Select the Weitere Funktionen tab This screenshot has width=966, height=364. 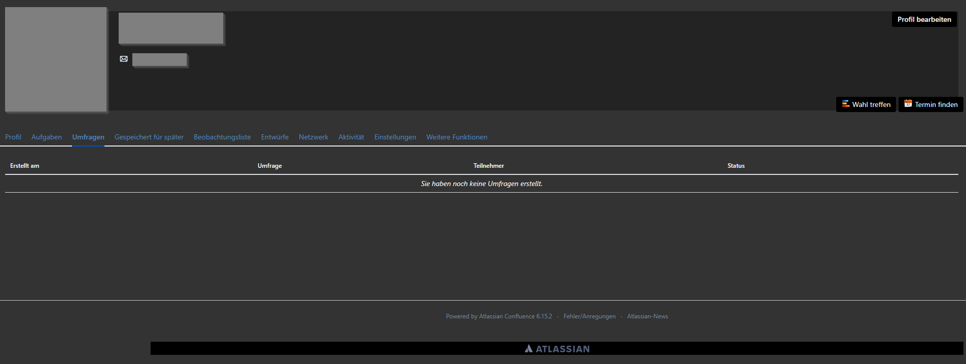pyautogui.click(x=456, y=137)
